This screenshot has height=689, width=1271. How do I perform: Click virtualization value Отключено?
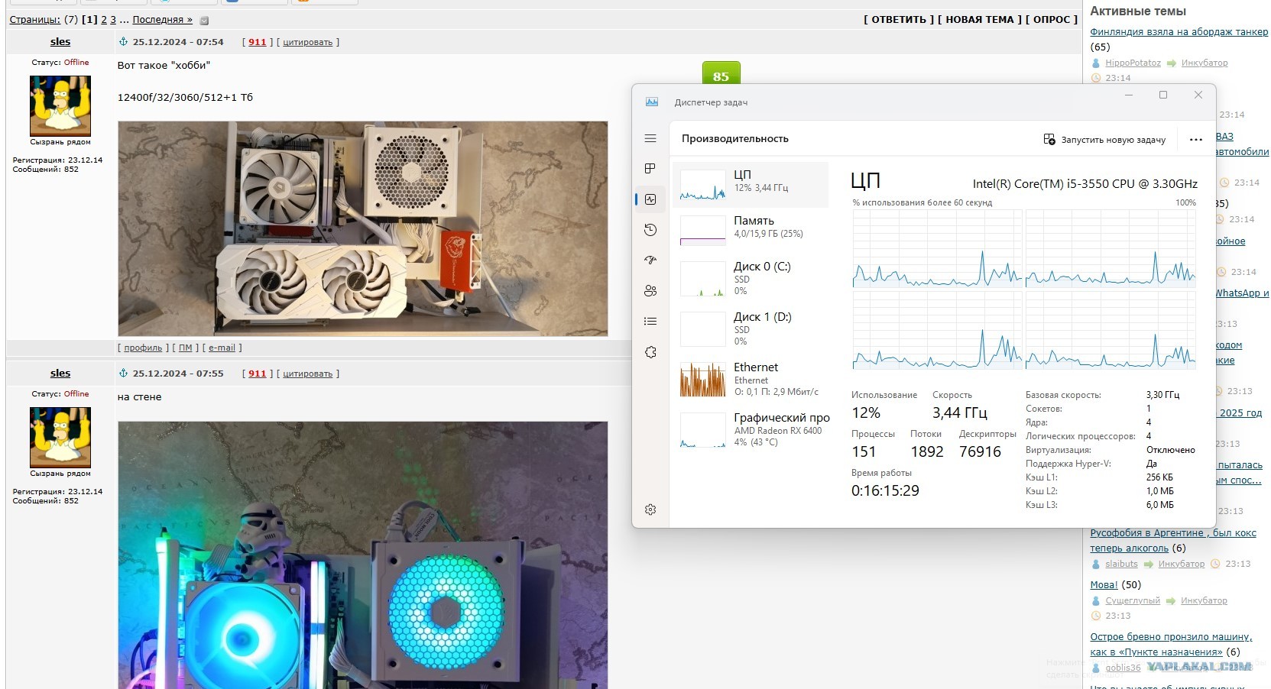click(x=1170, y=450)
